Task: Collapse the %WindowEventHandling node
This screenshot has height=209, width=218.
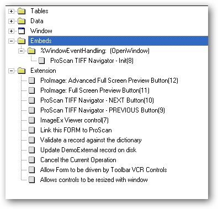Action: 21,51
